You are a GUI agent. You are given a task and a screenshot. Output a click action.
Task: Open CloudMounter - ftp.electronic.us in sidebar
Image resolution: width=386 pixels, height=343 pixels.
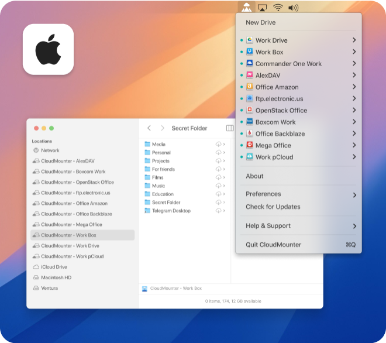click(82, 193)
